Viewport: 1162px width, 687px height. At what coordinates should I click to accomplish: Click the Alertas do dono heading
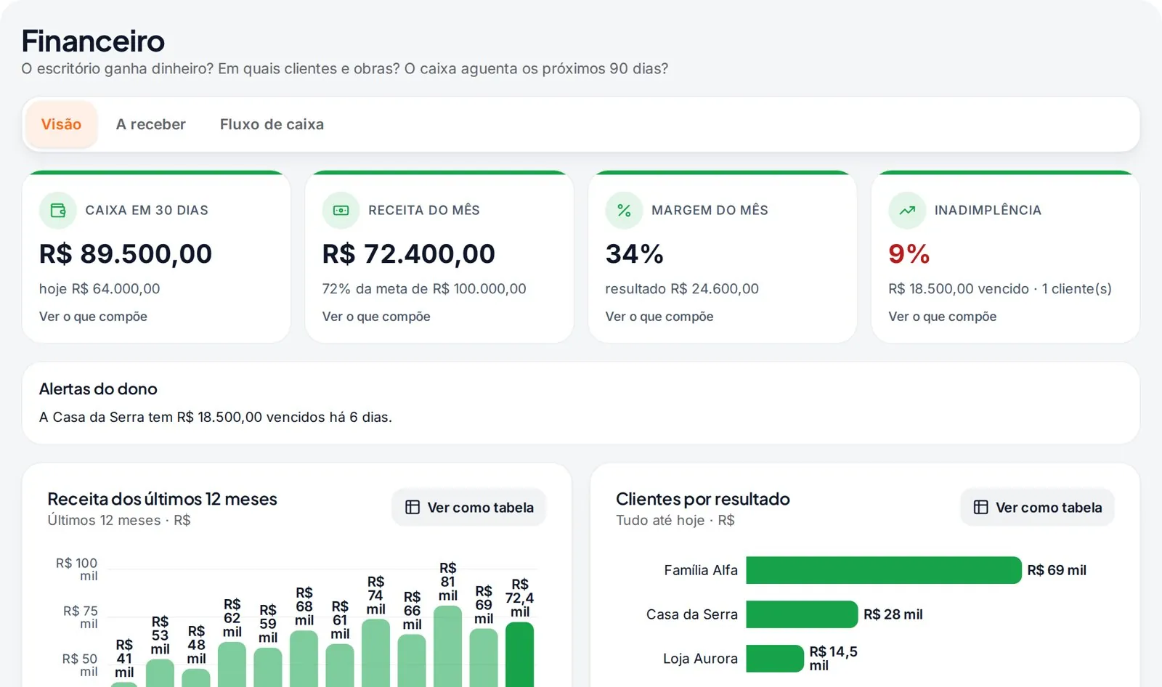[x=98, y=389]
